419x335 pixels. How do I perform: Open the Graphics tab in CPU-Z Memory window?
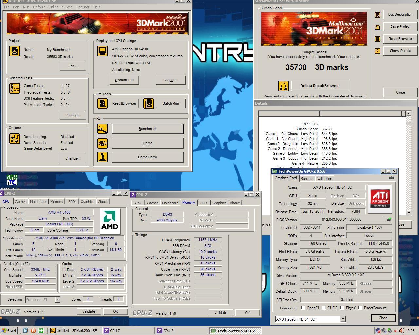(x=219, y=203)
